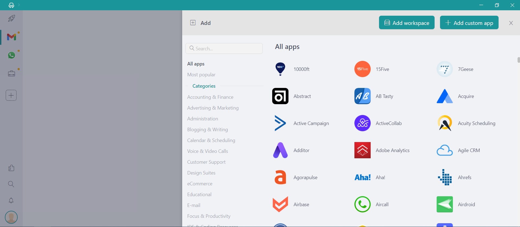This screenshot has width=520, height=227.
Task: Close the Add panel with X
Action: [511, 23]
